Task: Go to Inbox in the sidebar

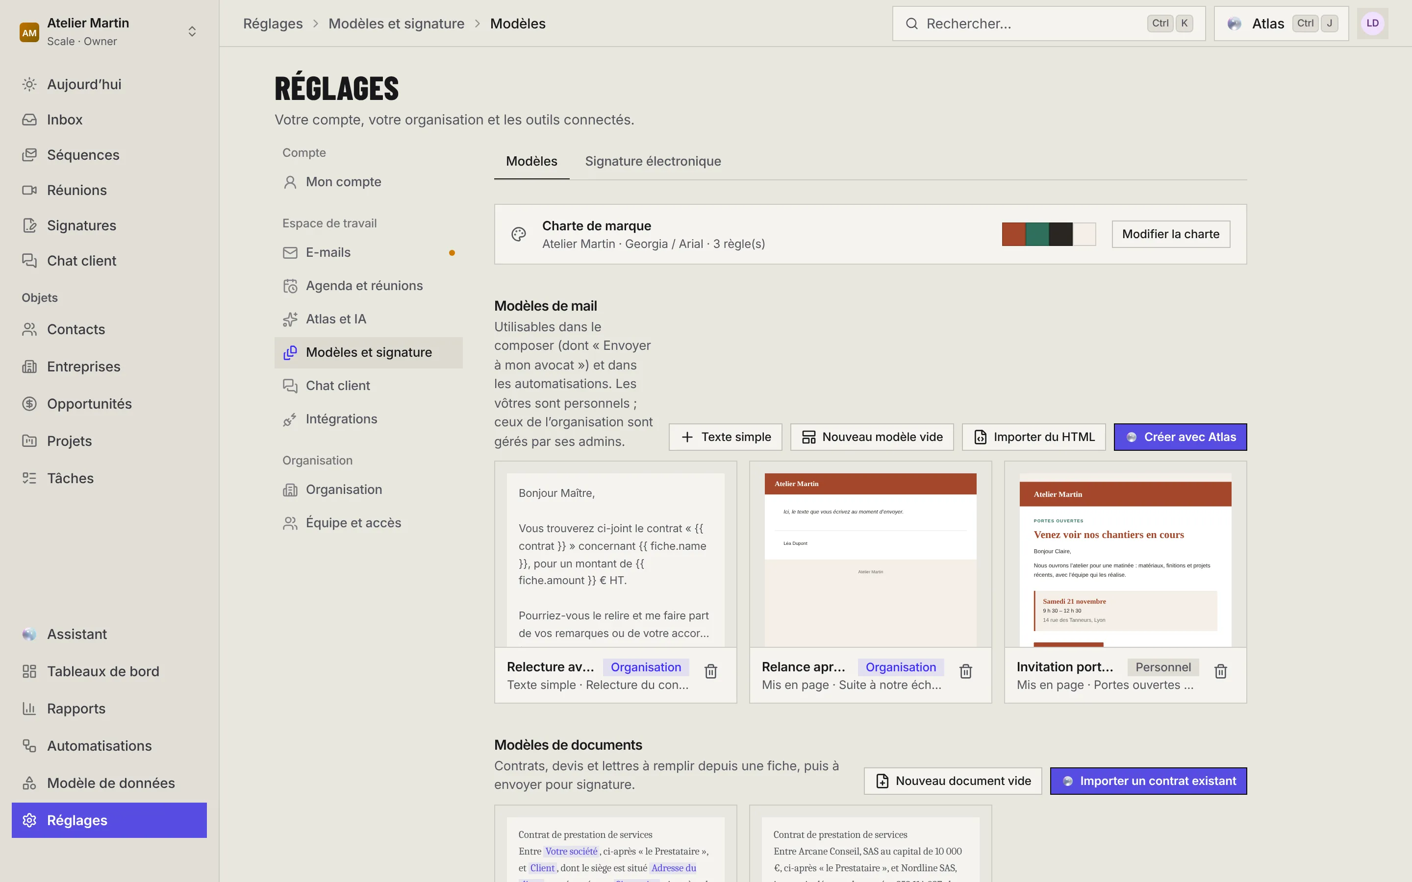Action: [x=109, y=120]
